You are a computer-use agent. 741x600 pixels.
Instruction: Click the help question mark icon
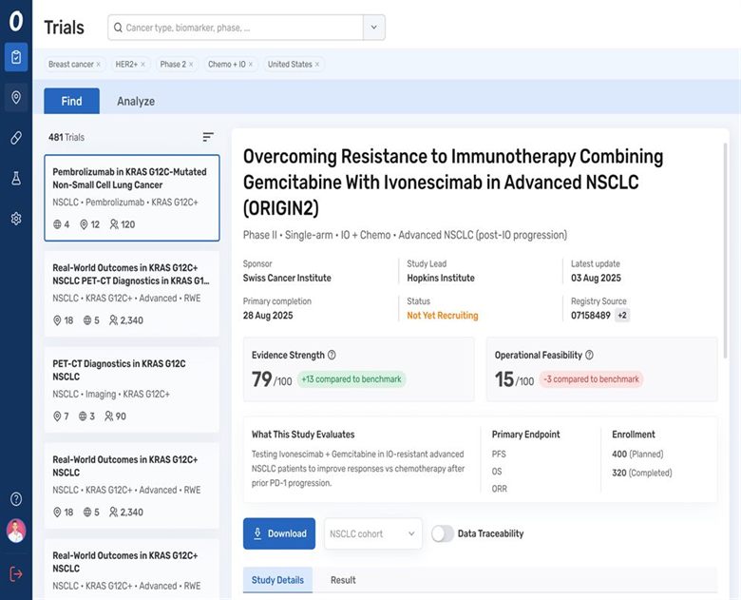point(15,499)
